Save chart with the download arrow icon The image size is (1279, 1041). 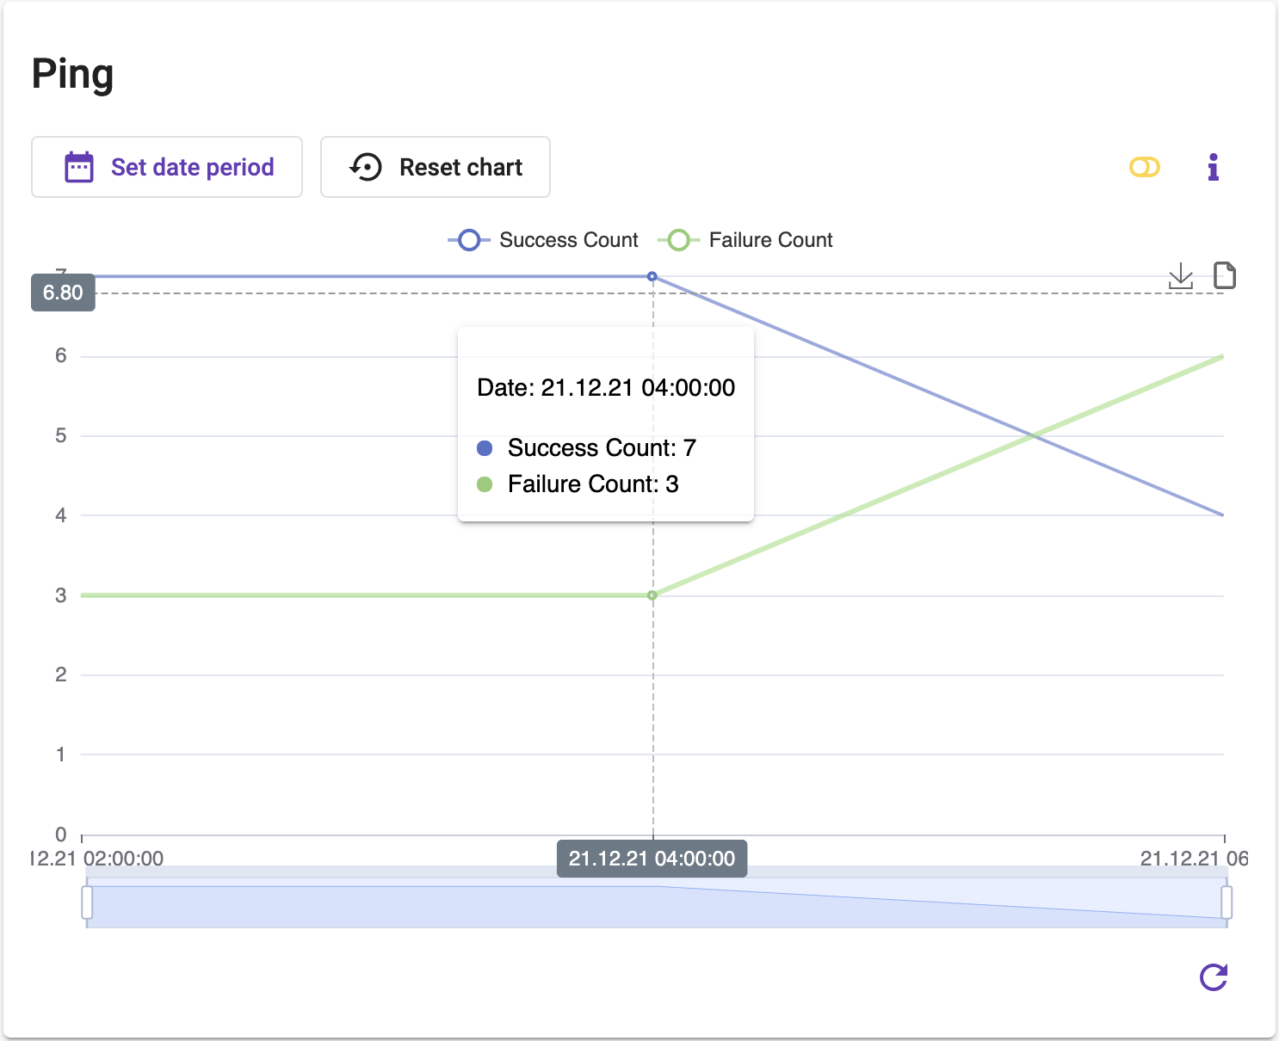click(1180, 276)
